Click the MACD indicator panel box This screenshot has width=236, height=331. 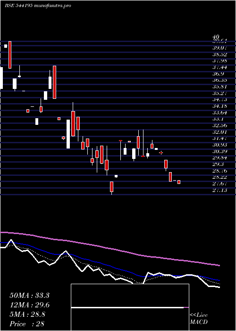coord(130,307)
